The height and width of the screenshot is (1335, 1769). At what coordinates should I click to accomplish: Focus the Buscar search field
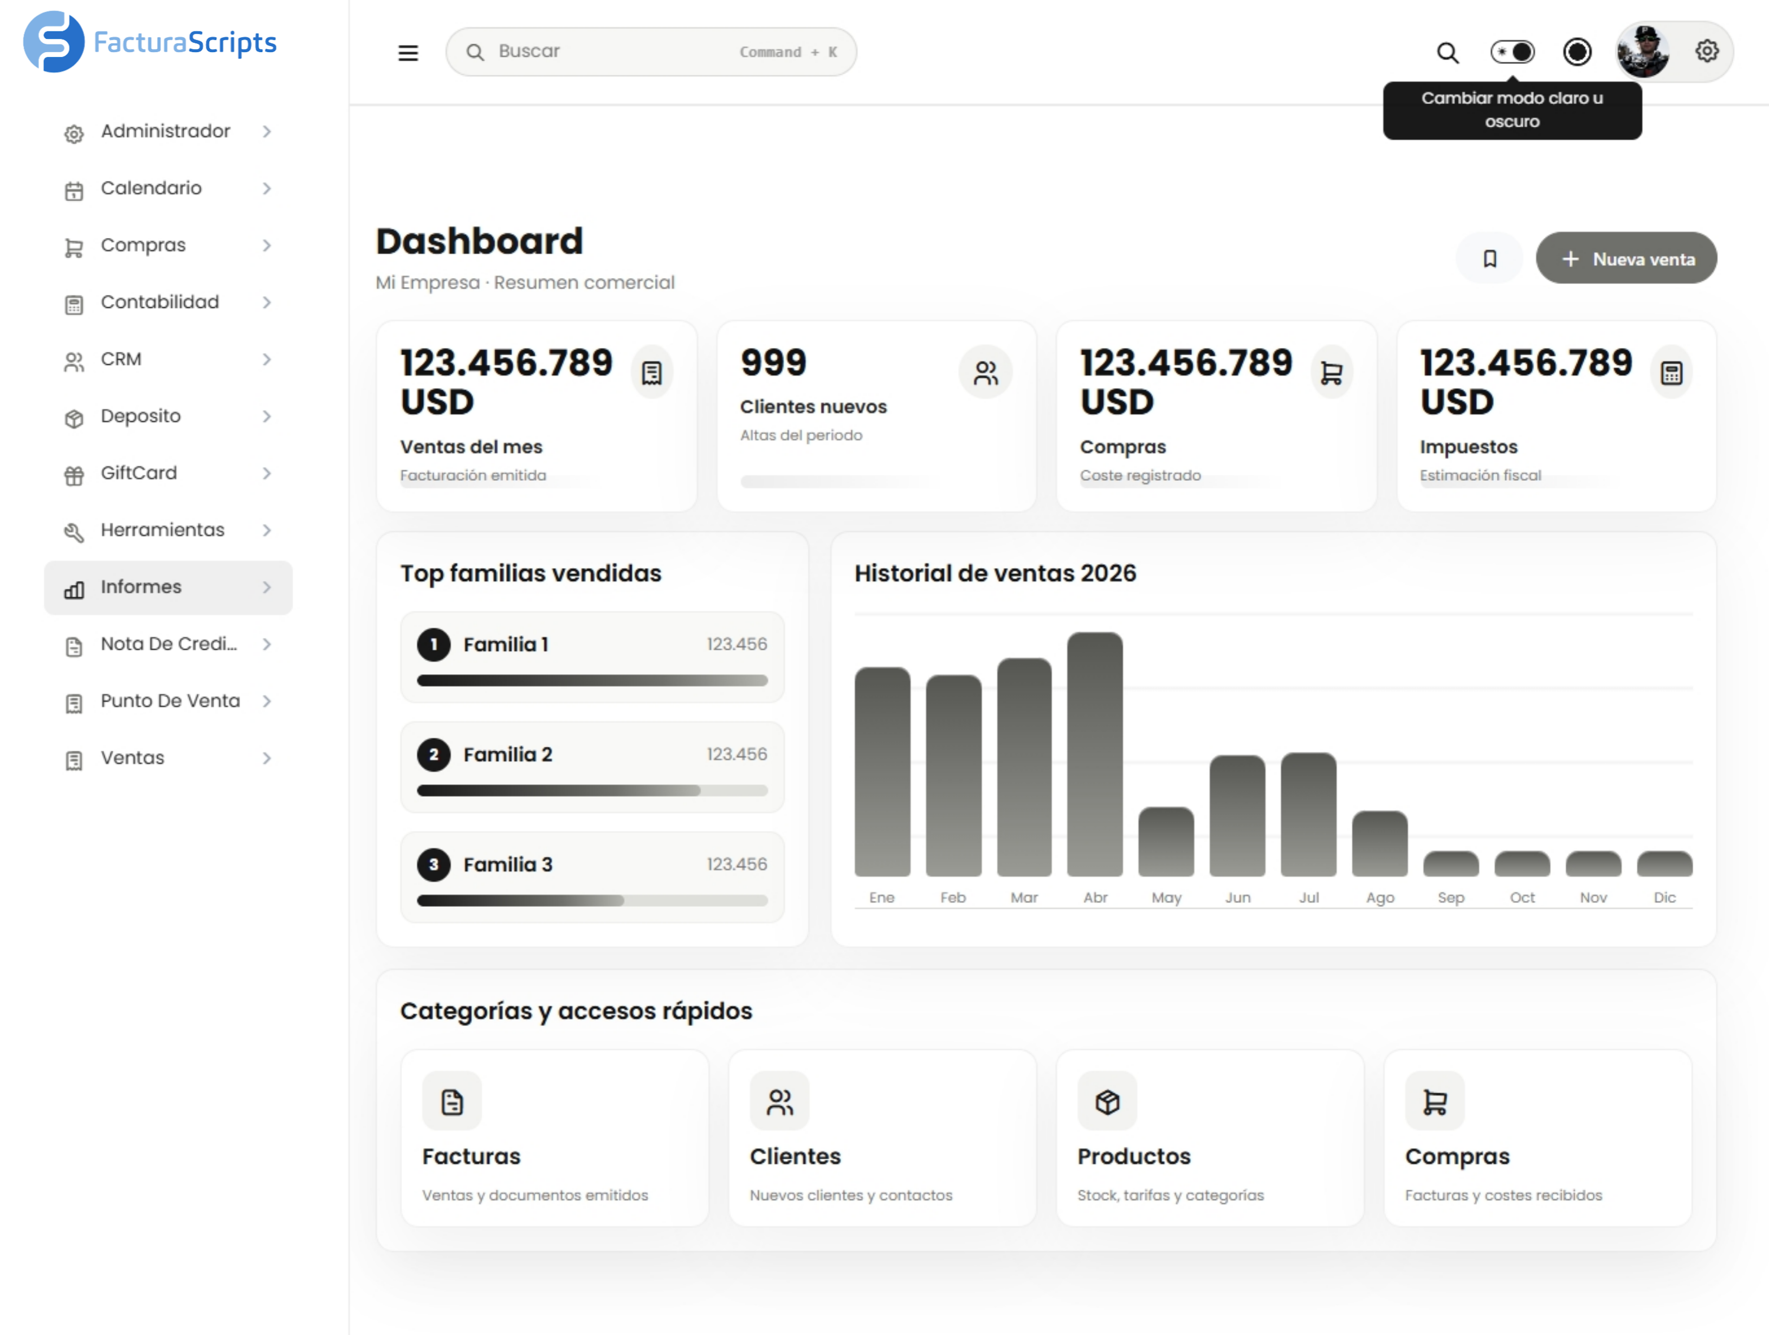[651, 53]
